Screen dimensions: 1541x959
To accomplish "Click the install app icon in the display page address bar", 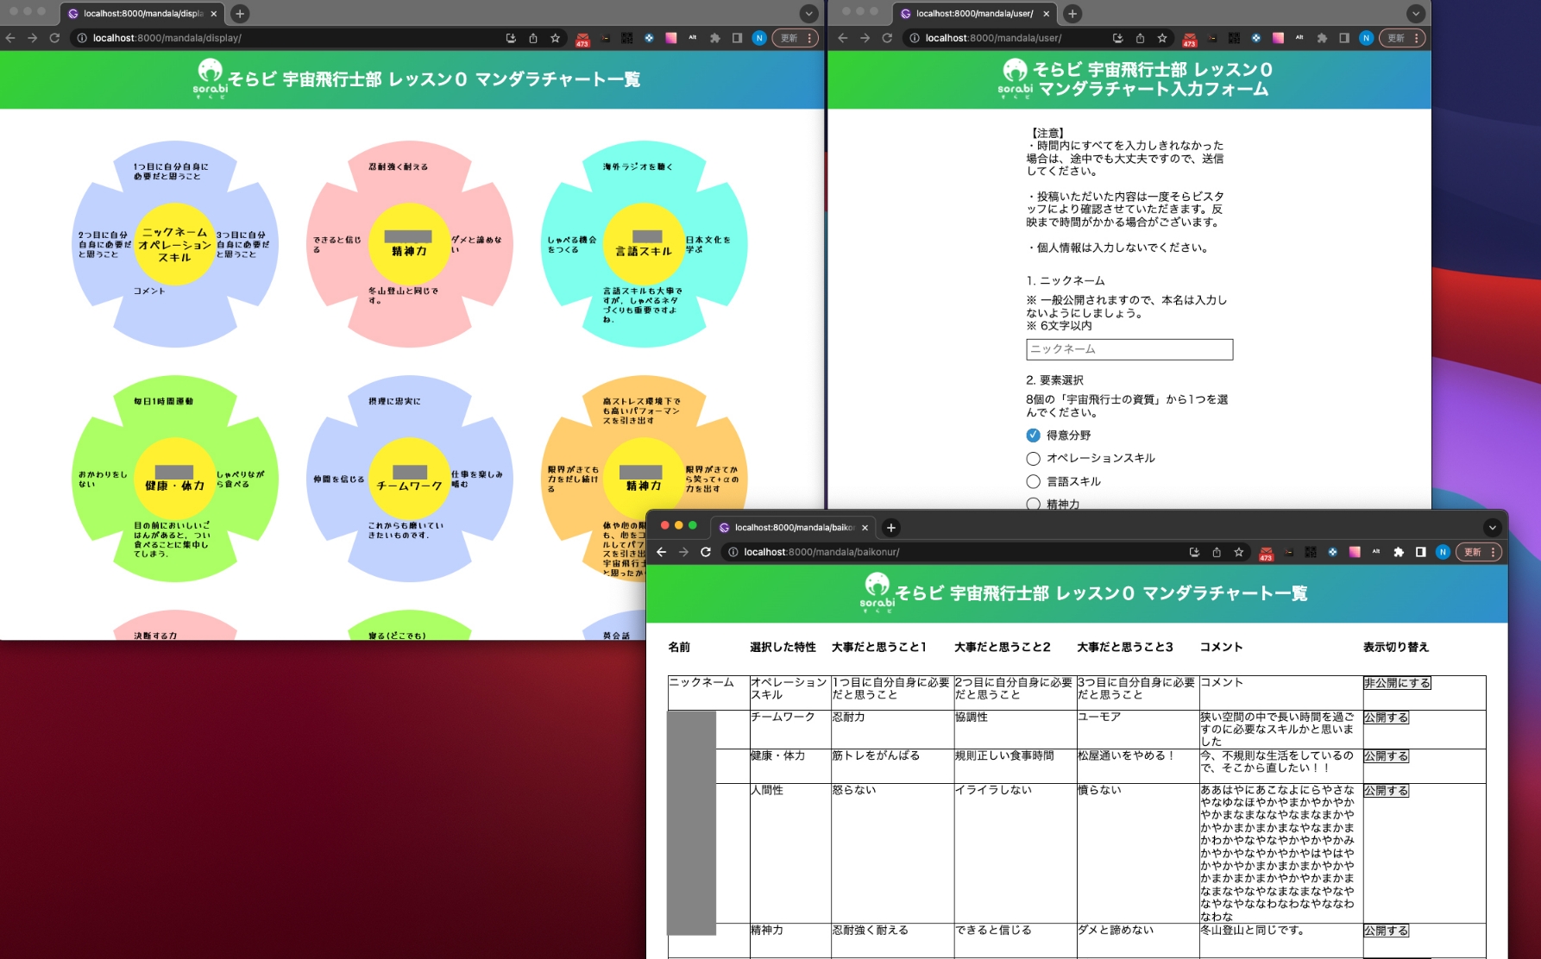I will (x=511, y=38).
